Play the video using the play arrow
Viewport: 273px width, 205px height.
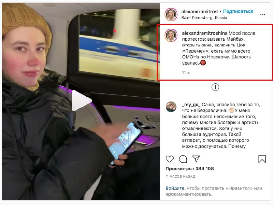(82, 100)
